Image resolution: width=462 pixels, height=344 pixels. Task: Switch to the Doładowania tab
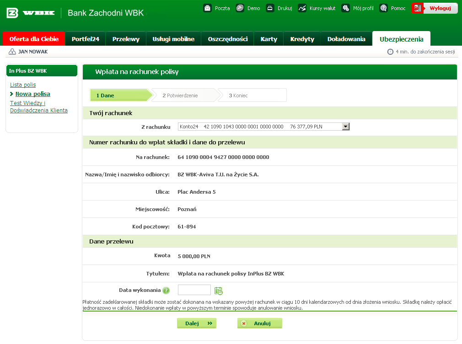pos(346,39)
